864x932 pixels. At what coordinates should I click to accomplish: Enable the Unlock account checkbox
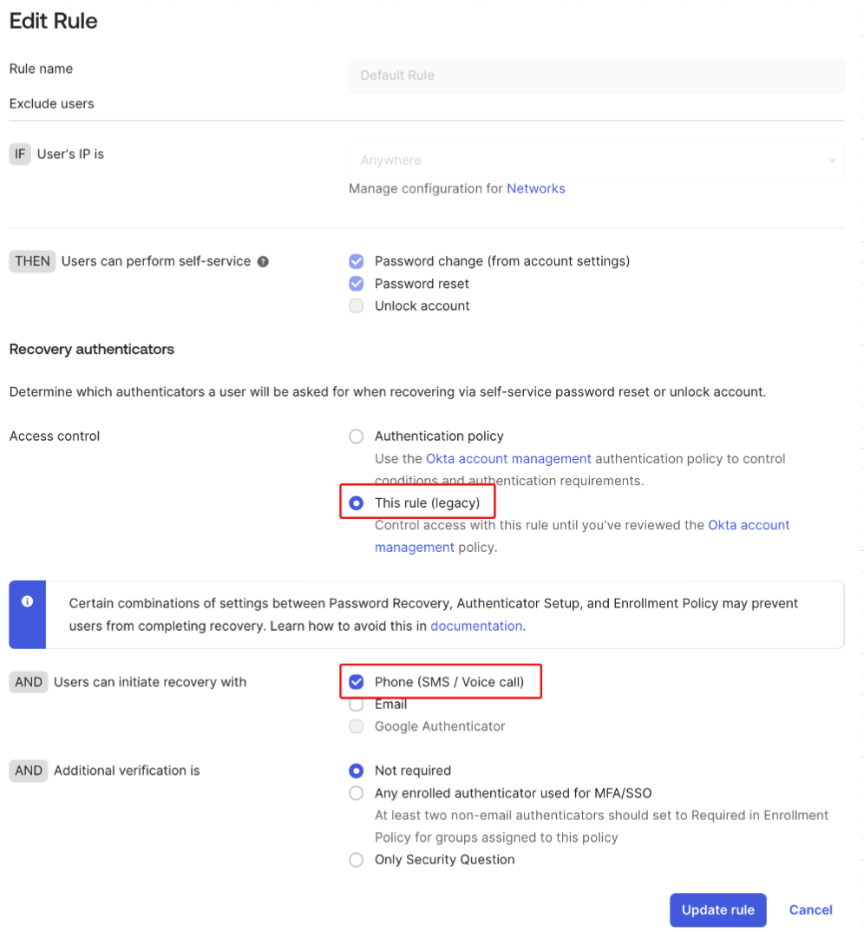[x=356, y=306]
